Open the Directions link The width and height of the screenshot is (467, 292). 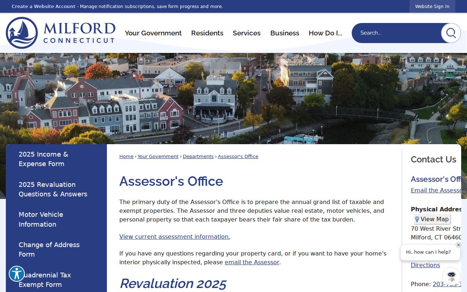click(425, 265)
